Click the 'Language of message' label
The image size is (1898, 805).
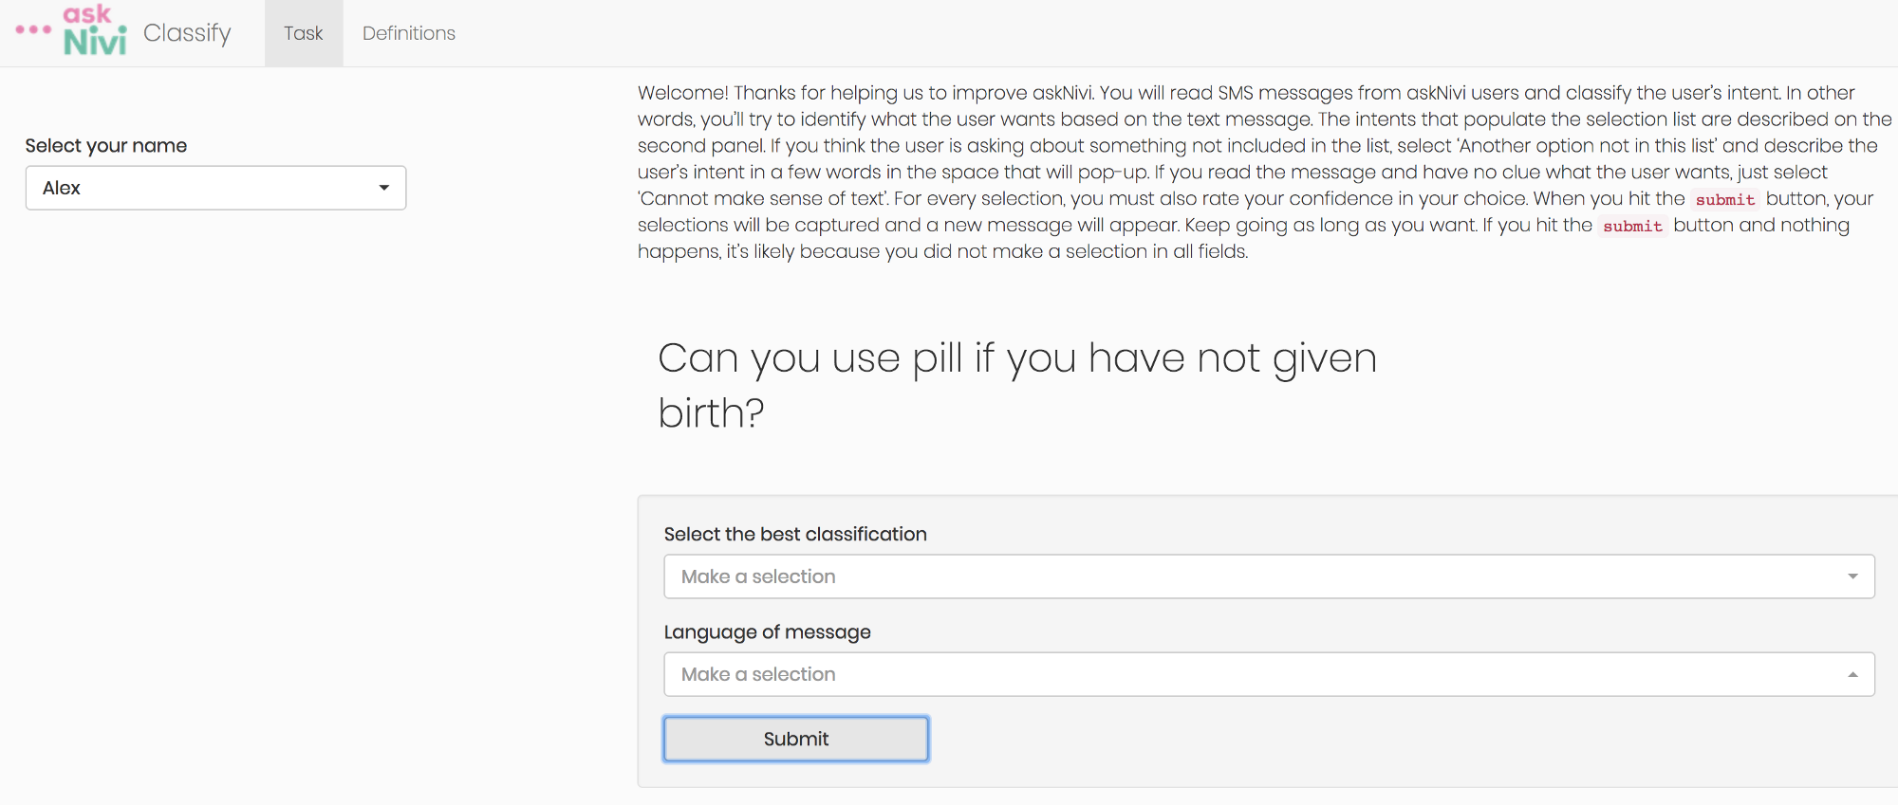767,631
